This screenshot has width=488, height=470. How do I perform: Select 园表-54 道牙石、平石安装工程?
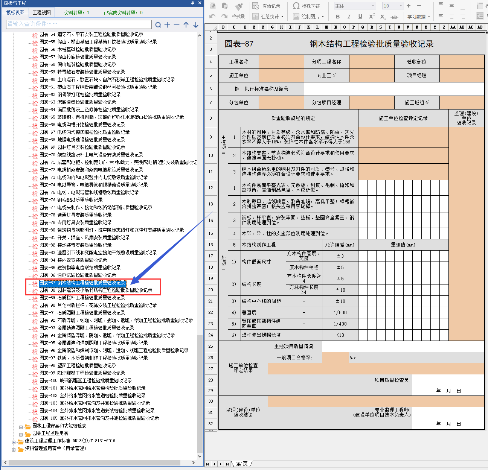(91, 34)
